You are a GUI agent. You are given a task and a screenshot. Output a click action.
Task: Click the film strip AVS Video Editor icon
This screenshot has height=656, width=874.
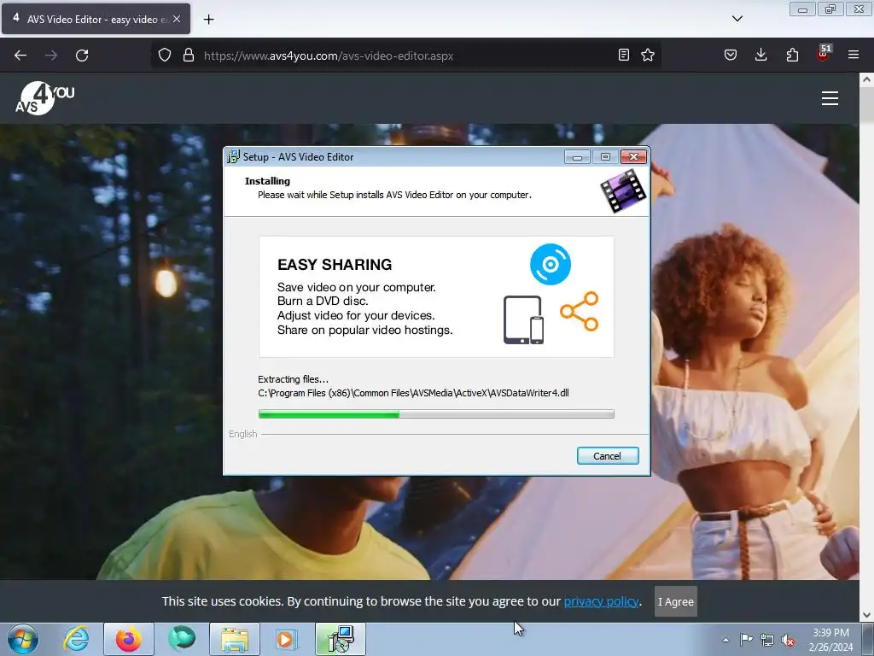[623, 190]
